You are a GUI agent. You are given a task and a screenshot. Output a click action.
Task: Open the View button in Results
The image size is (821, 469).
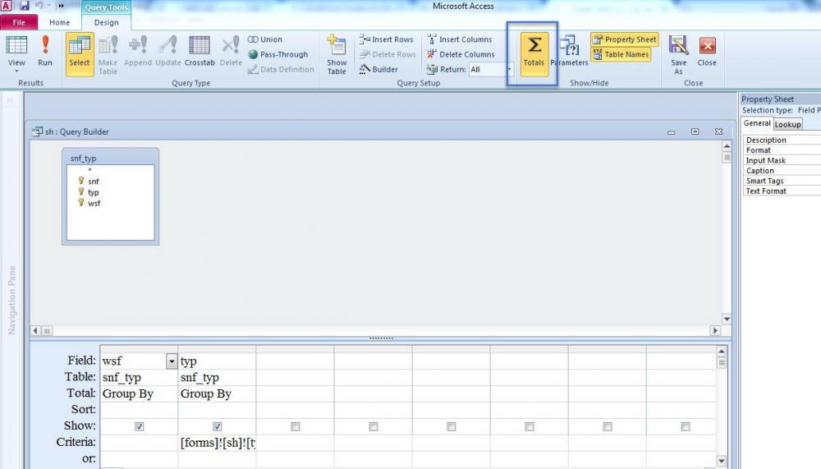[16, 54]
